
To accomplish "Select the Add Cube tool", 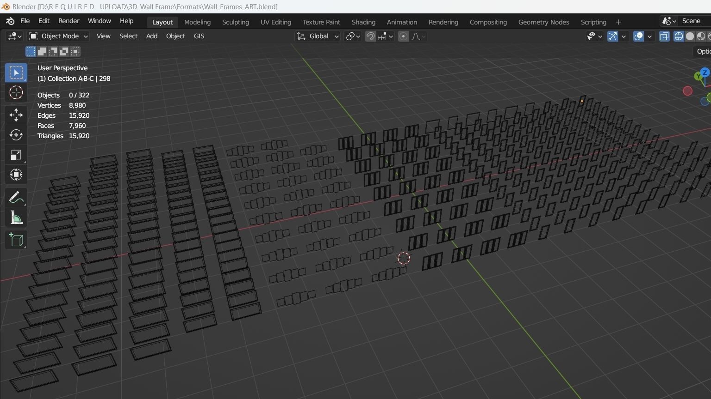I will (16, 240).
